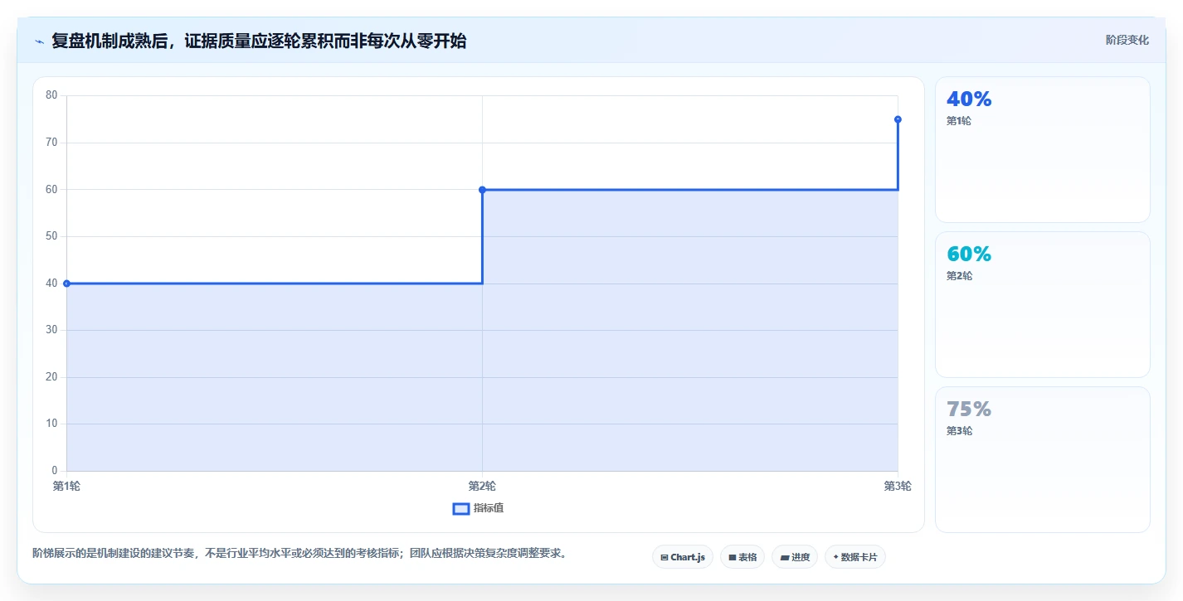Viewport: 1183px width, 601px height.
Task: Click the 0 y-axis tick label
Action: (x=55, y=471)
